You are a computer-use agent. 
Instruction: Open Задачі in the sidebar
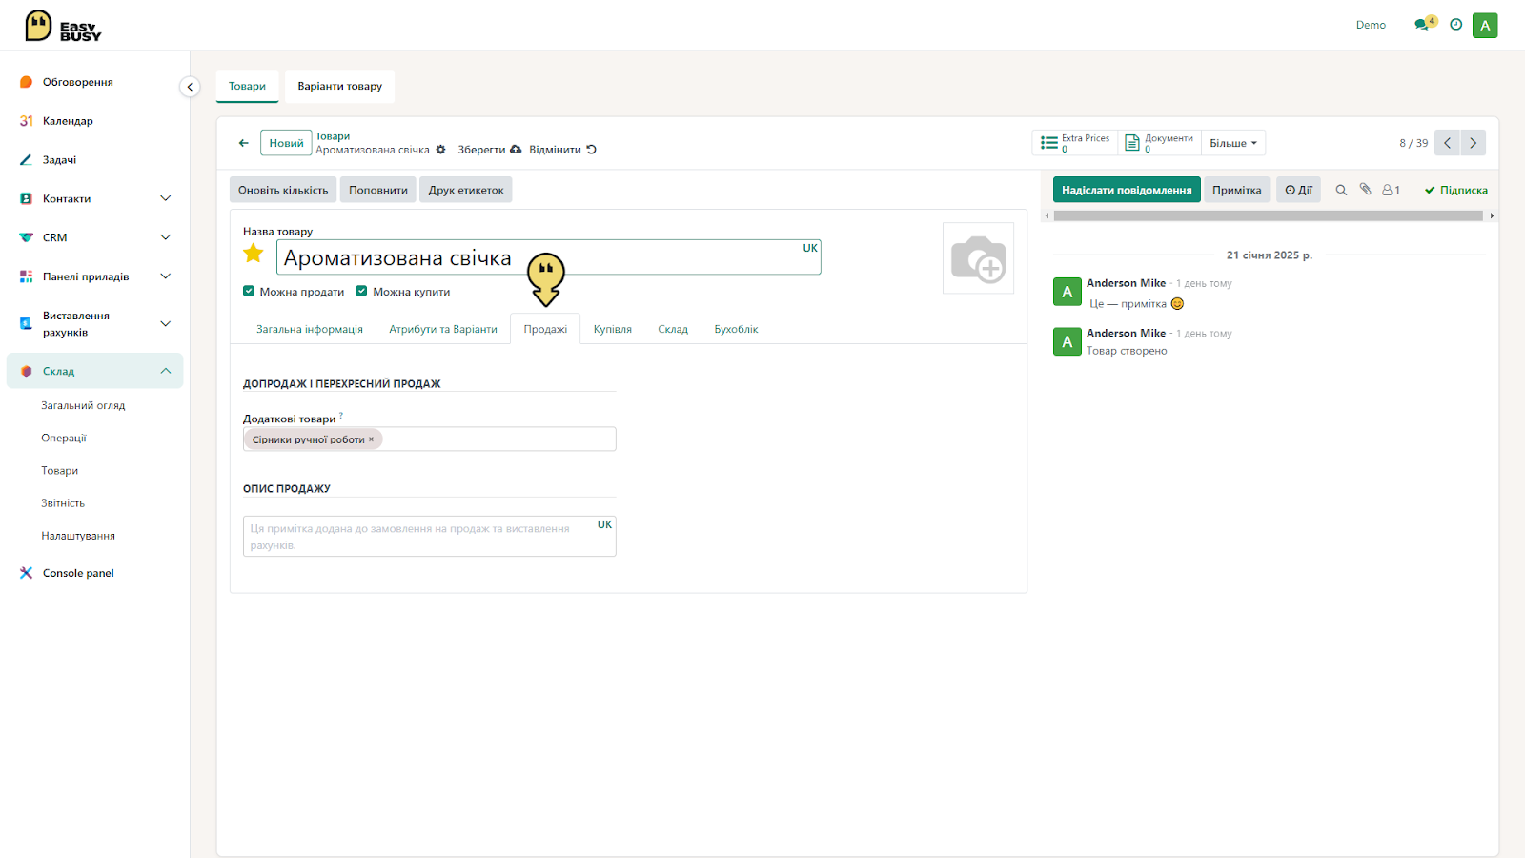pos(59,160)
